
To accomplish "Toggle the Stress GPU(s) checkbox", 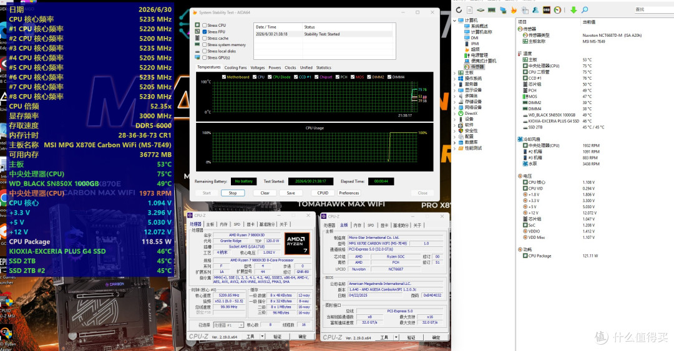I will tap(205, 57).
